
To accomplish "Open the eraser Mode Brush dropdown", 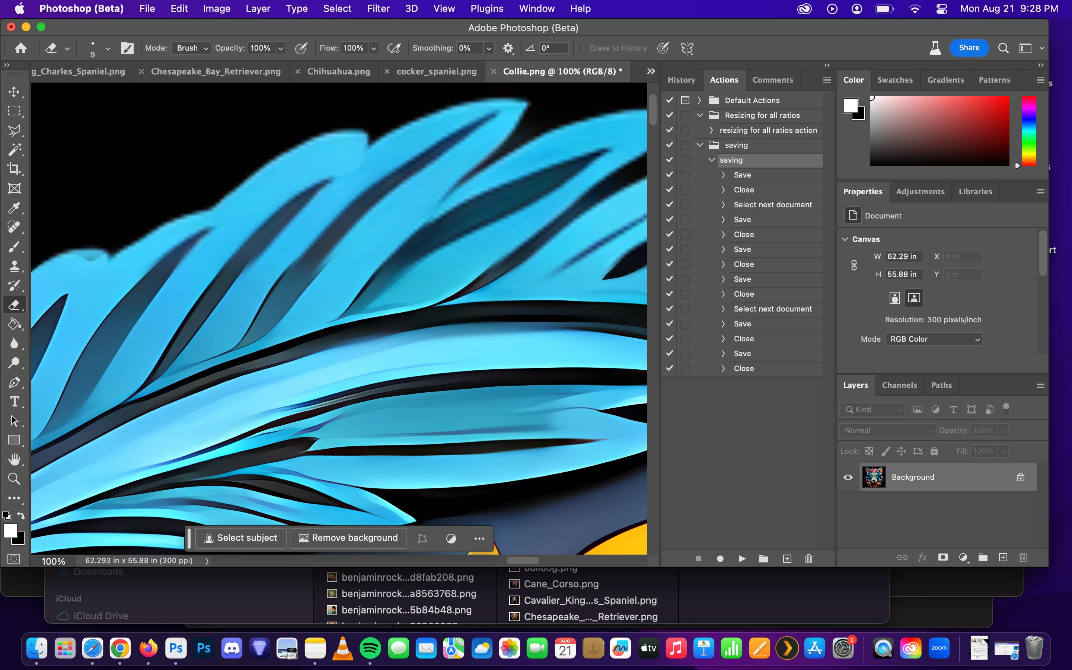I will [x=191, y=48].
